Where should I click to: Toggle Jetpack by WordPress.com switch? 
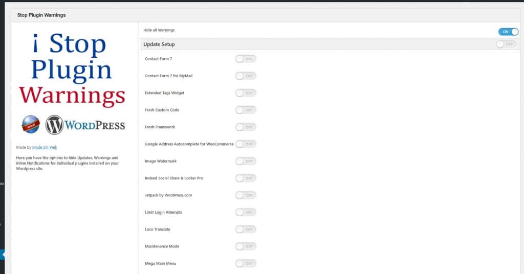(246, 195)
